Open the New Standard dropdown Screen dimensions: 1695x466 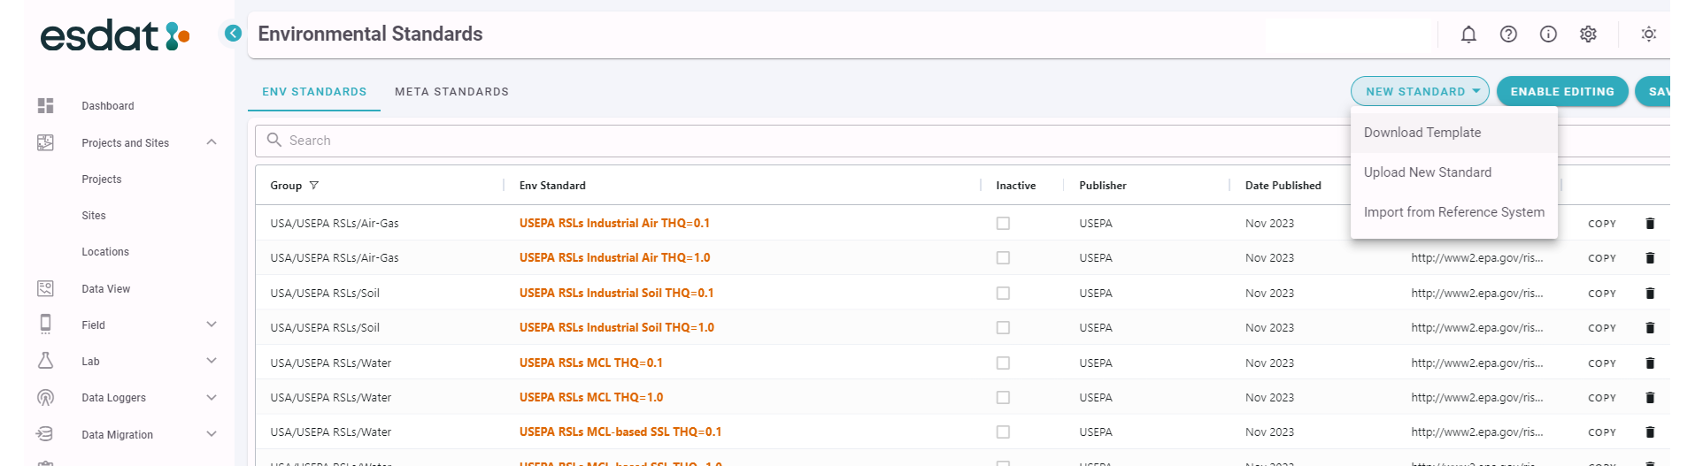[1420, 91]
